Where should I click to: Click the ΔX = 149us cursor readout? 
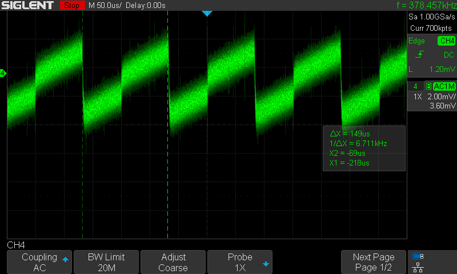coord(350,134)
